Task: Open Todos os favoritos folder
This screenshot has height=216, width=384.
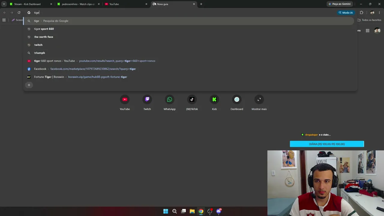Action: pyautogui.click(x=369, y=20)
